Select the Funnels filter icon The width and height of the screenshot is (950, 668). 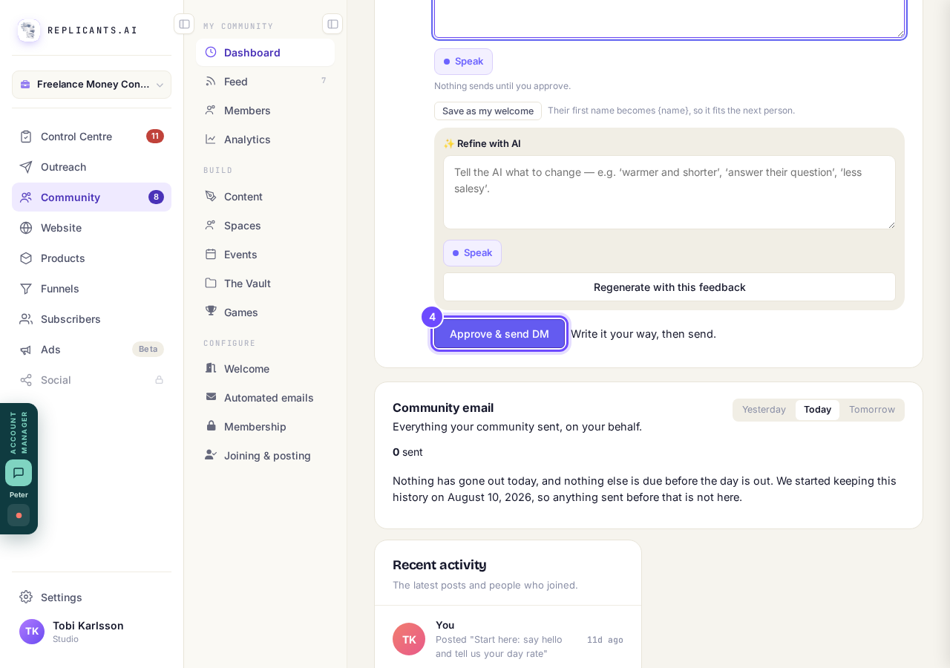click(x=26, y=289)
